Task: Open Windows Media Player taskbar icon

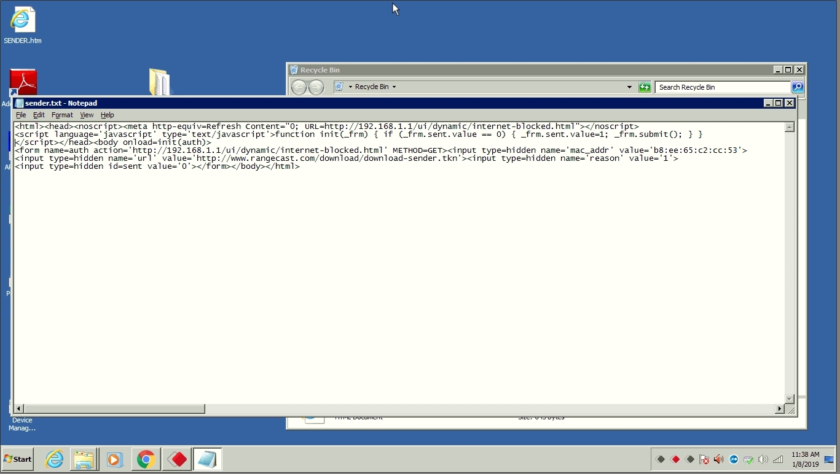Action: [114, 459]
